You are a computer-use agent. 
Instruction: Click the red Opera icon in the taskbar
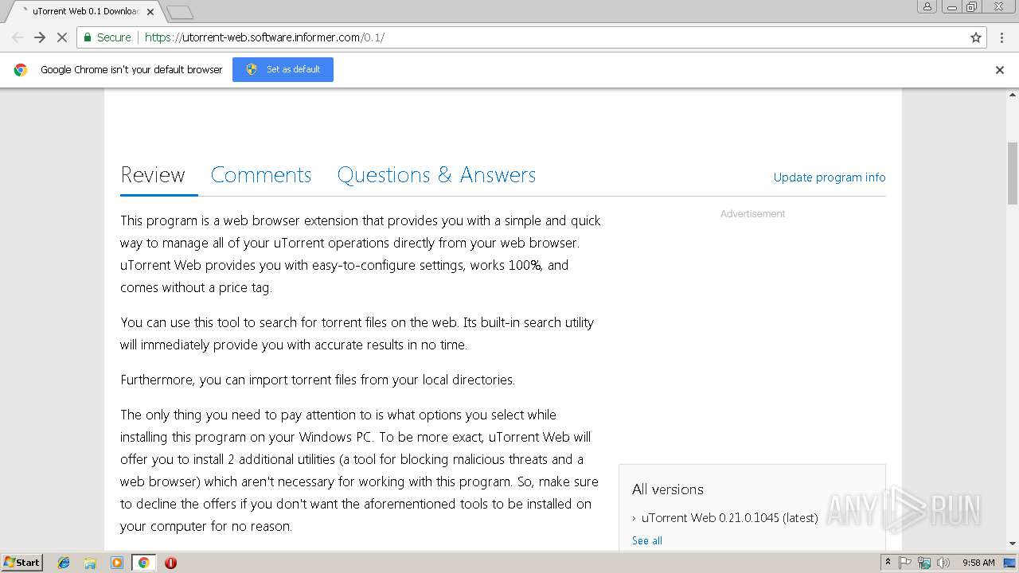(x=170, y=563)
